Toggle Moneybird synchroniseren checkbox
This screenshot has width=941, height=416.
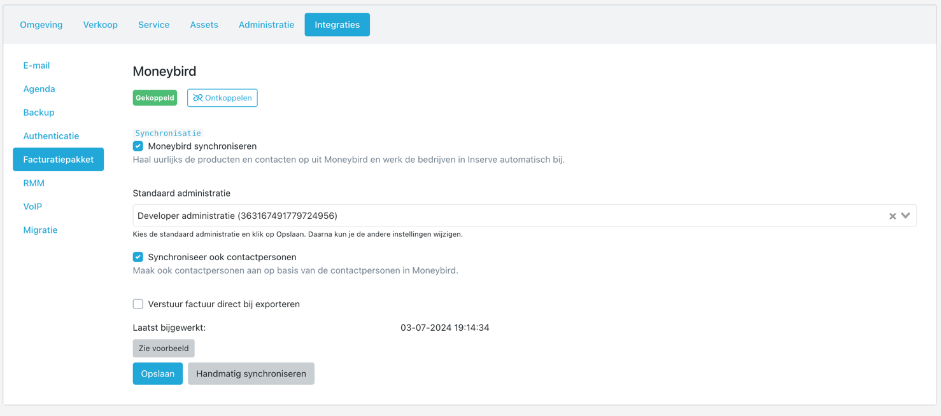138,146
